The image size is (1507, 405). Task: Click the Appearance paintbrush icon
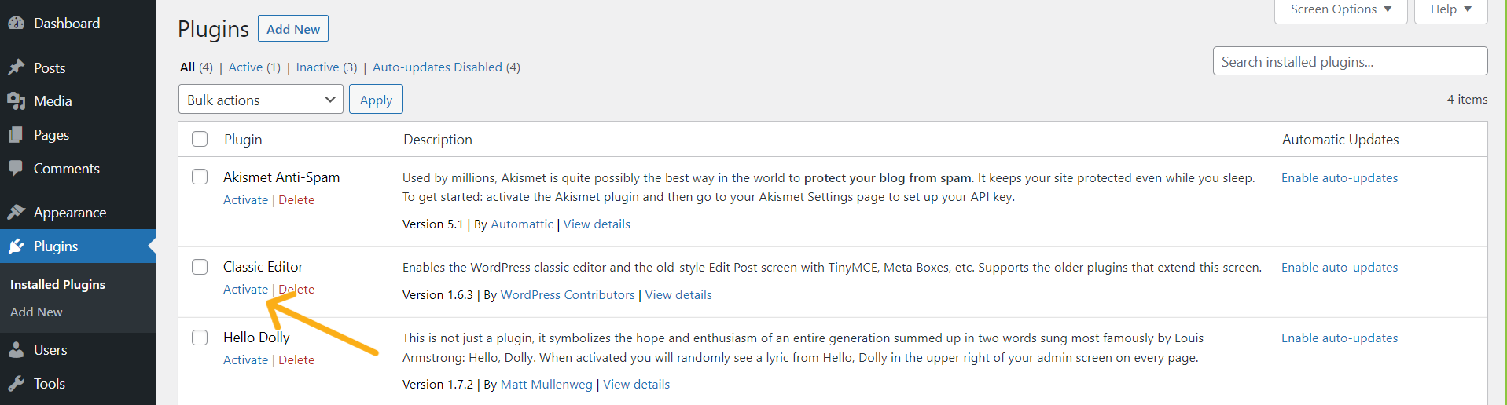tap(16, 212)
